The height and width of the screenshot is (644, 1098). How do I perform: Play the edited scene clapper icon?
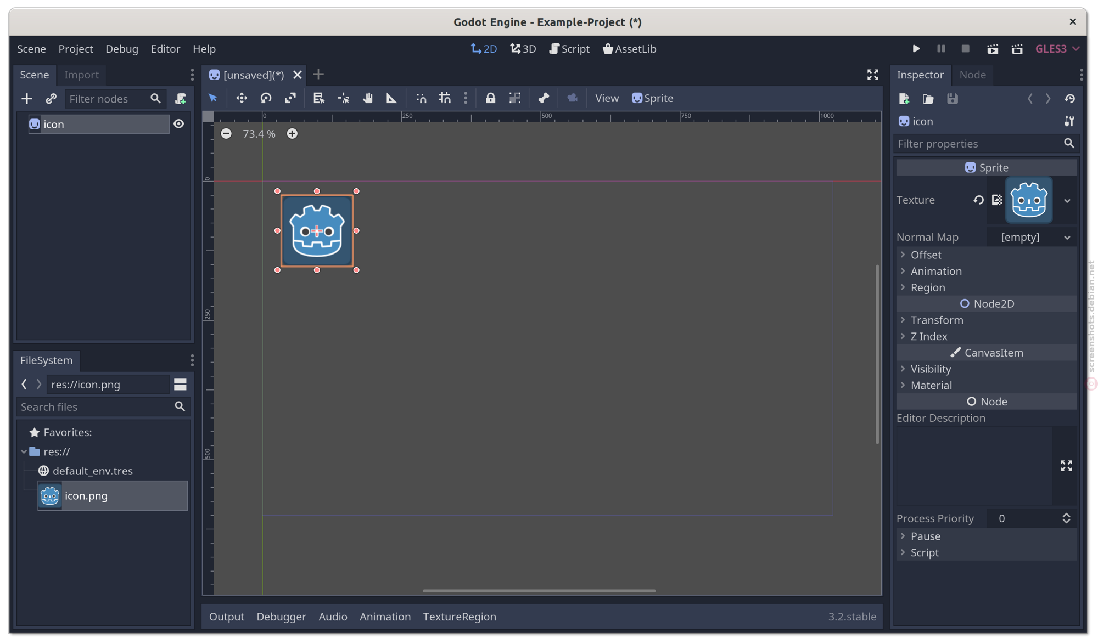coord(993,49)
